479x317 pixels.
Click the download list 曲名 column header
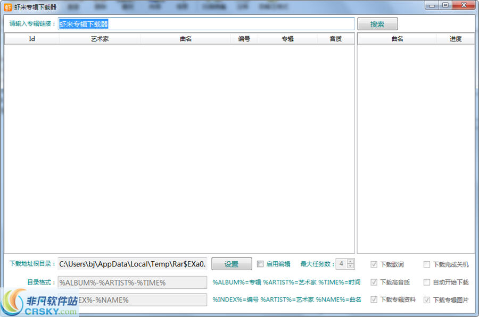397,39
